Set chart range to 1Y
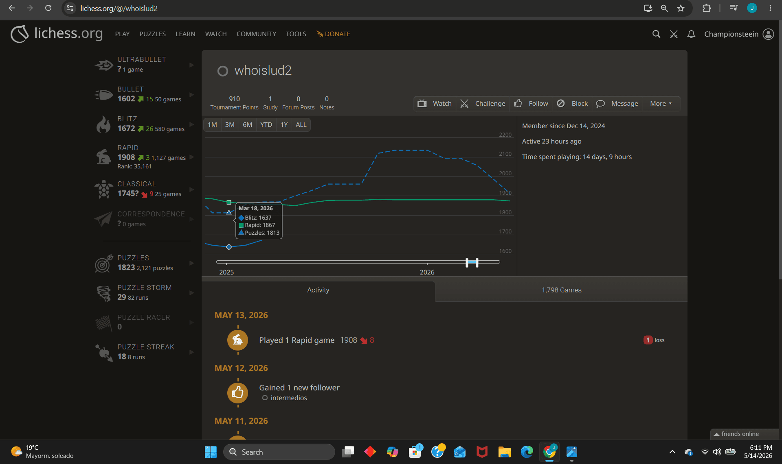Screen dimensions: 782x464 point(284,125)
